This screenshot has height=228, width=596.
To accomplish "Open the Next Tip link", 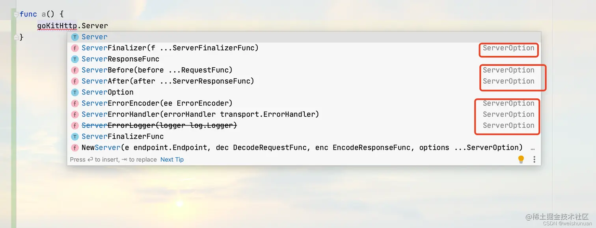I will click(x=172, y=160).
